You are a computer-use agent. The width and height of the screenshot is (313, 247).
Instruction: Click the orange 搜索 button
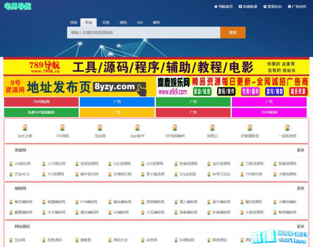tap(233, 32)
